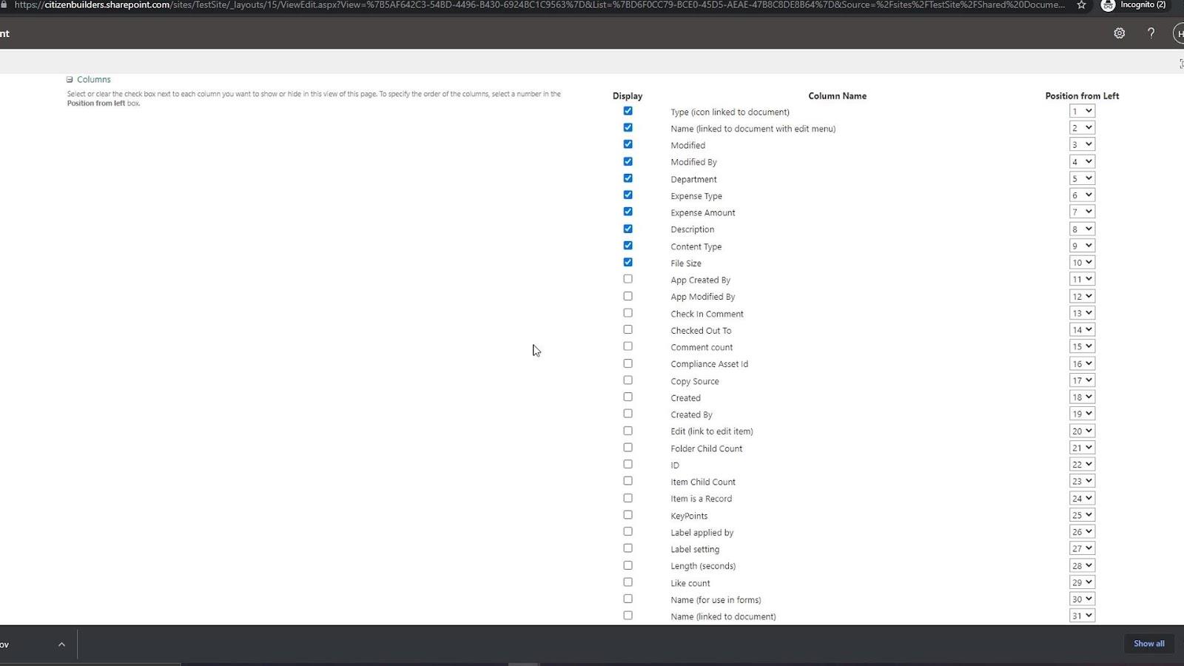Check the Copy Source checkbox

pyautogui.click(x=628, y=380)
